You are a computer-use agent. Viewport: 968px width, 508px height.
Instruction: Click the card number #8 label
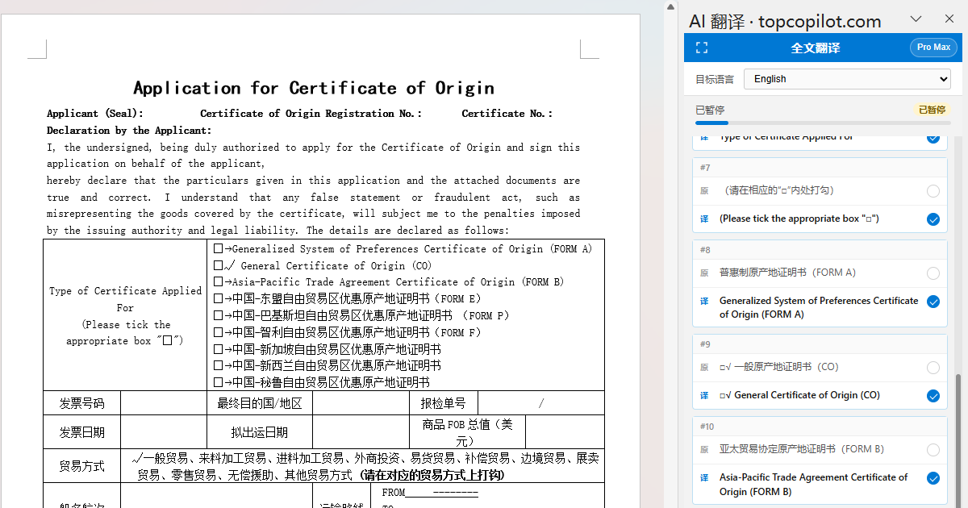click(705, 250)
